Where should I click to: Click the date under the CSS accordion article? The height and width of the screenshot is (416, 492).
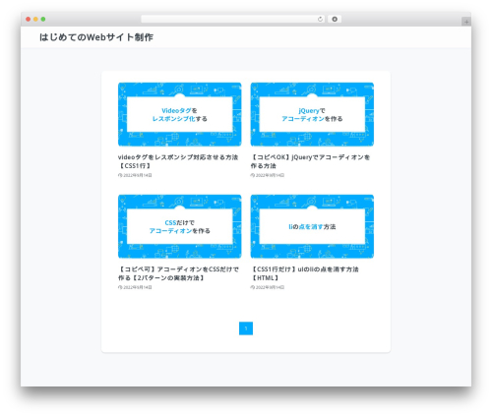tap(135, 287)
